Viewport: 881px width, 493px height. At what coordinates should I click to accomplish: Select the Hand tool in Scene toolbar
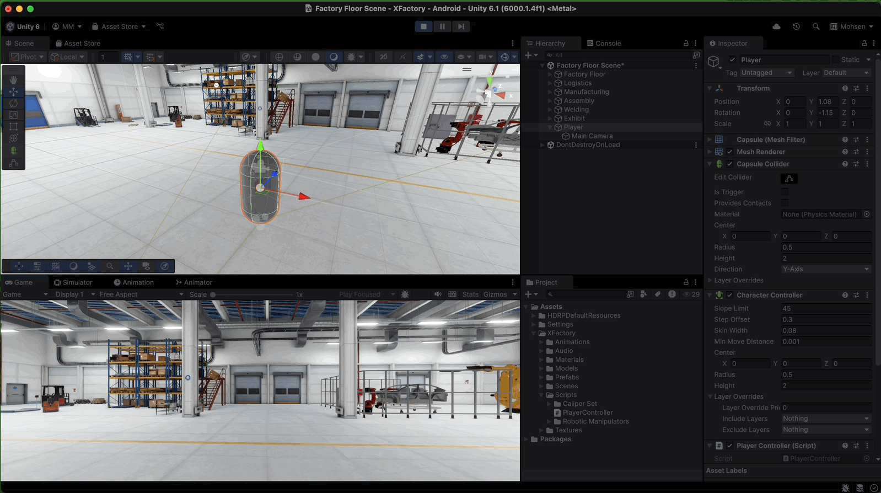tap(13, 80)
